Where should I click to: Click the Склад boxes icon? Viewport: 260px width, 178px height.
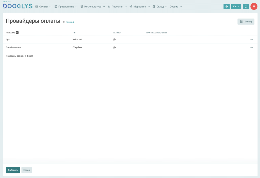tap(154, 7)
